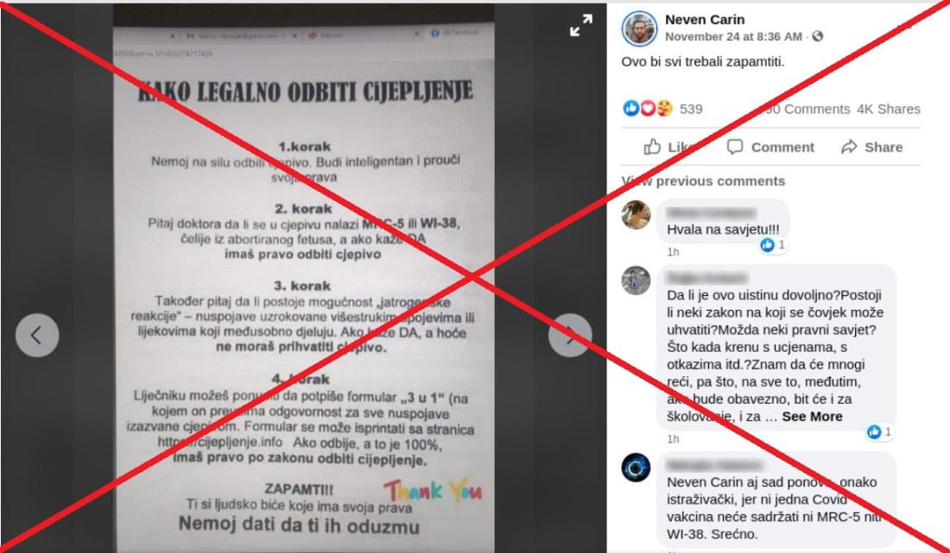The width and height of the screenshot is (950, 553).
Task: Expand View previous comments
Action: pos(703,181)
